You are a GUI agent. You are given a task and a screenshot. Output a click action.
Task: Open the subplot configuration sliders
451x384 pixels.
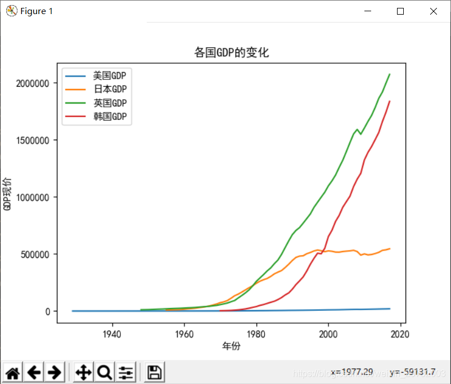(x=125, y=372)
